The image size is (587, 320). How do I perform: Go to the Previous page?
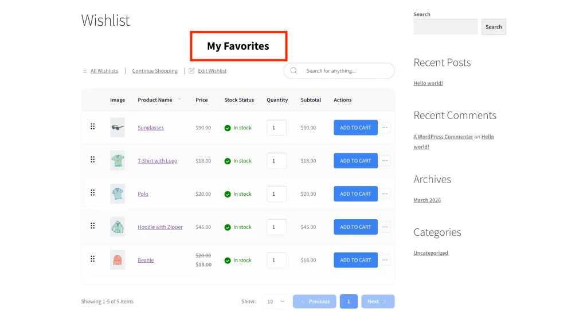click(315, 301)
